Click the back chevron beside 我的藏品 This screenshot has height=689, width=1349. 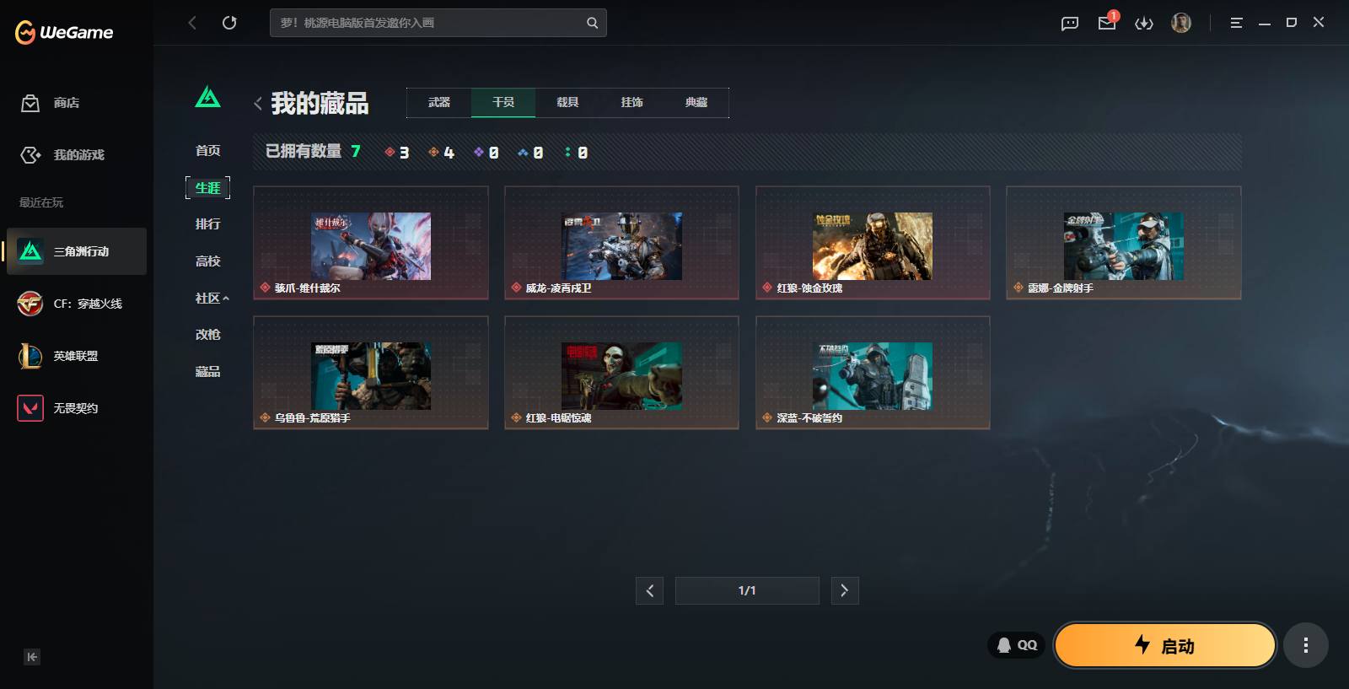point(258,104)
